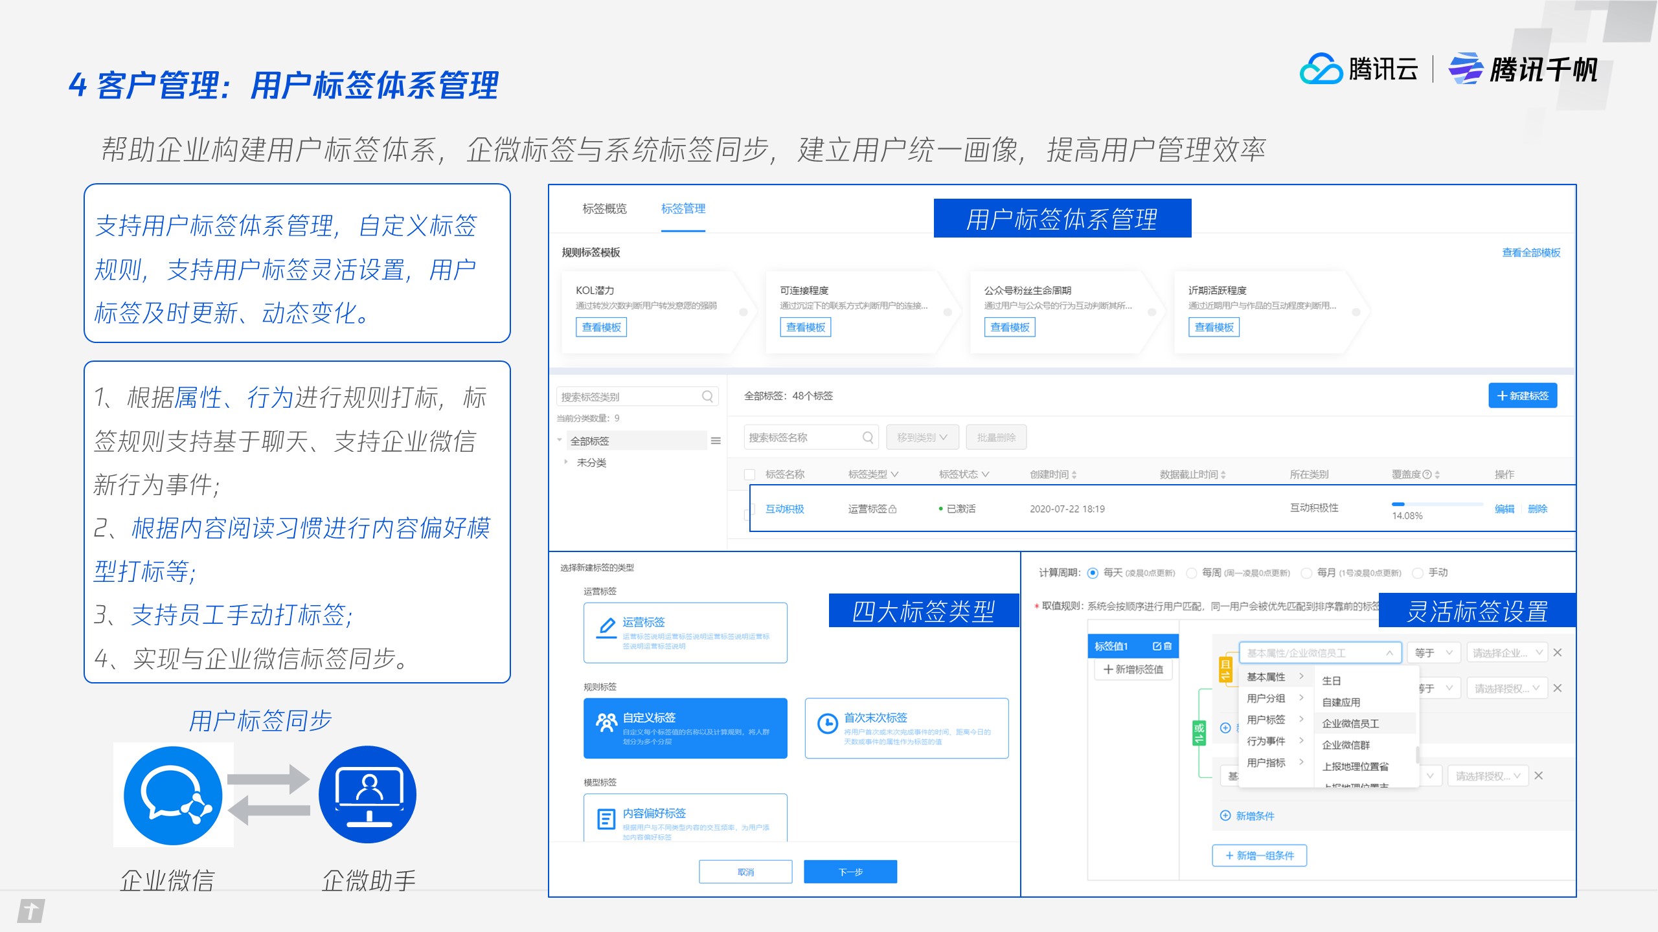
Task: Remove the second condition row with X
Action: 1558,688
